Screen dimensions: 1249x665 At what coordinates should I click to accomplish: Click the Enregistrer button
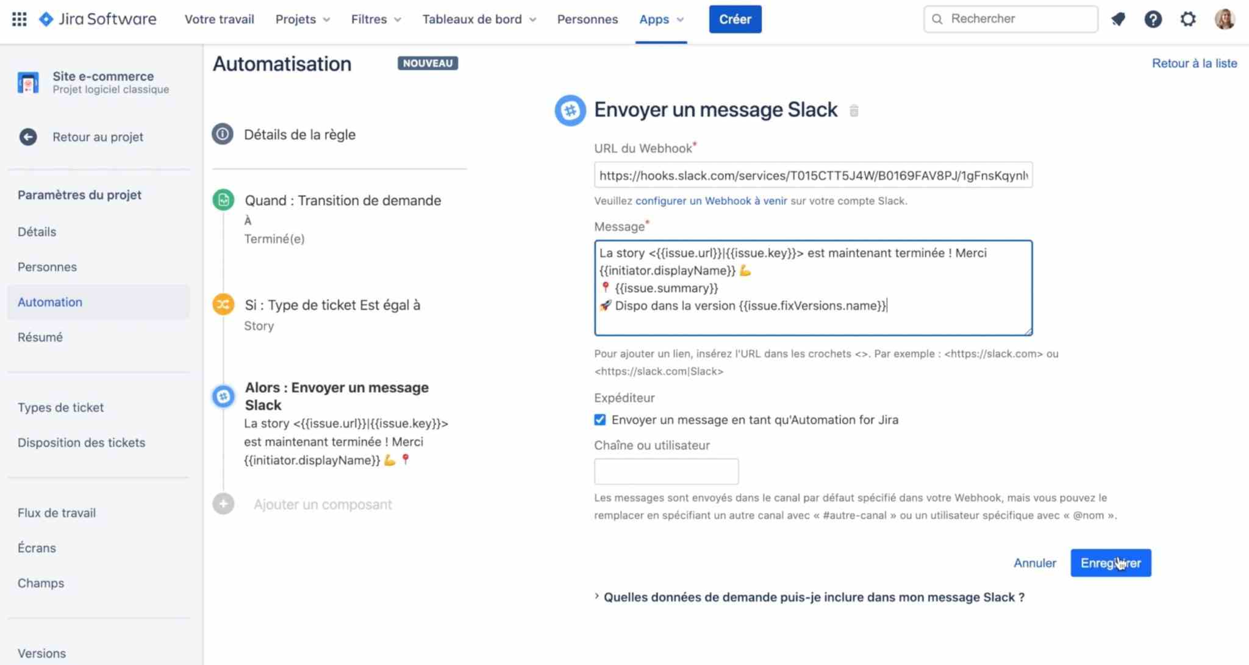coord(1111,563)
